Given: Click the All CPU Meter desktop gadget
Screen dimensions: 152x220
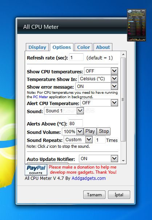Looking at the screenshot, I should point(136,25).
